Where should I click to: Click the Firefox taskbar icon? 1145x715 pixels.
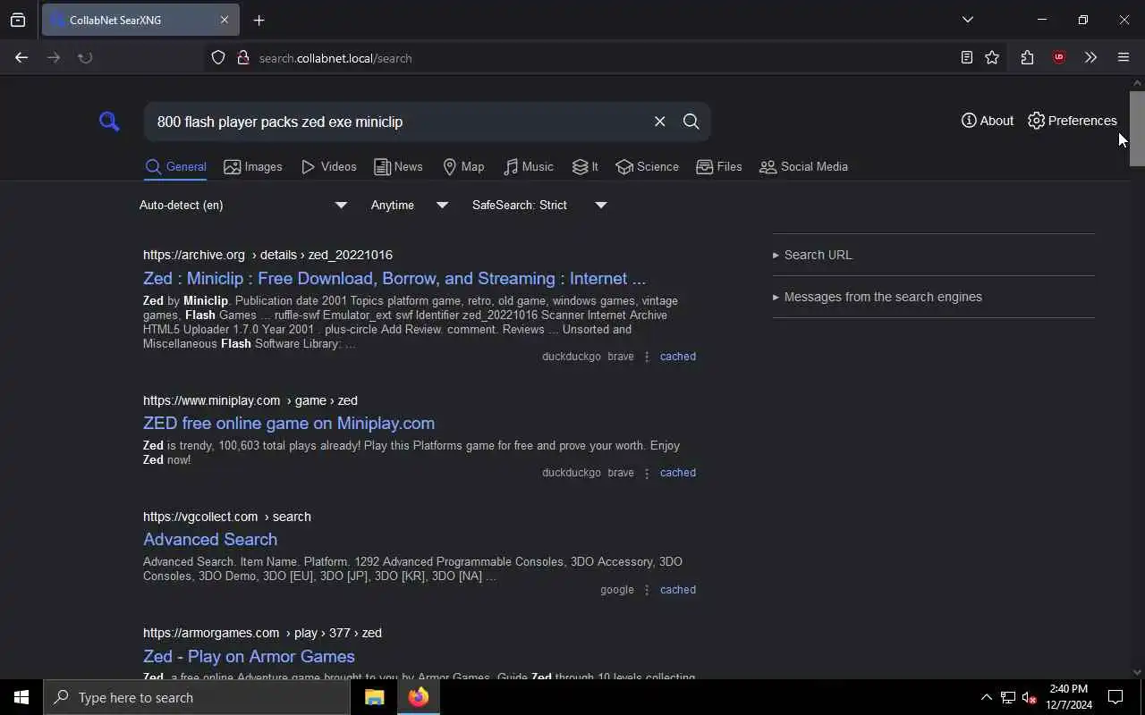[x=419, y=697]
